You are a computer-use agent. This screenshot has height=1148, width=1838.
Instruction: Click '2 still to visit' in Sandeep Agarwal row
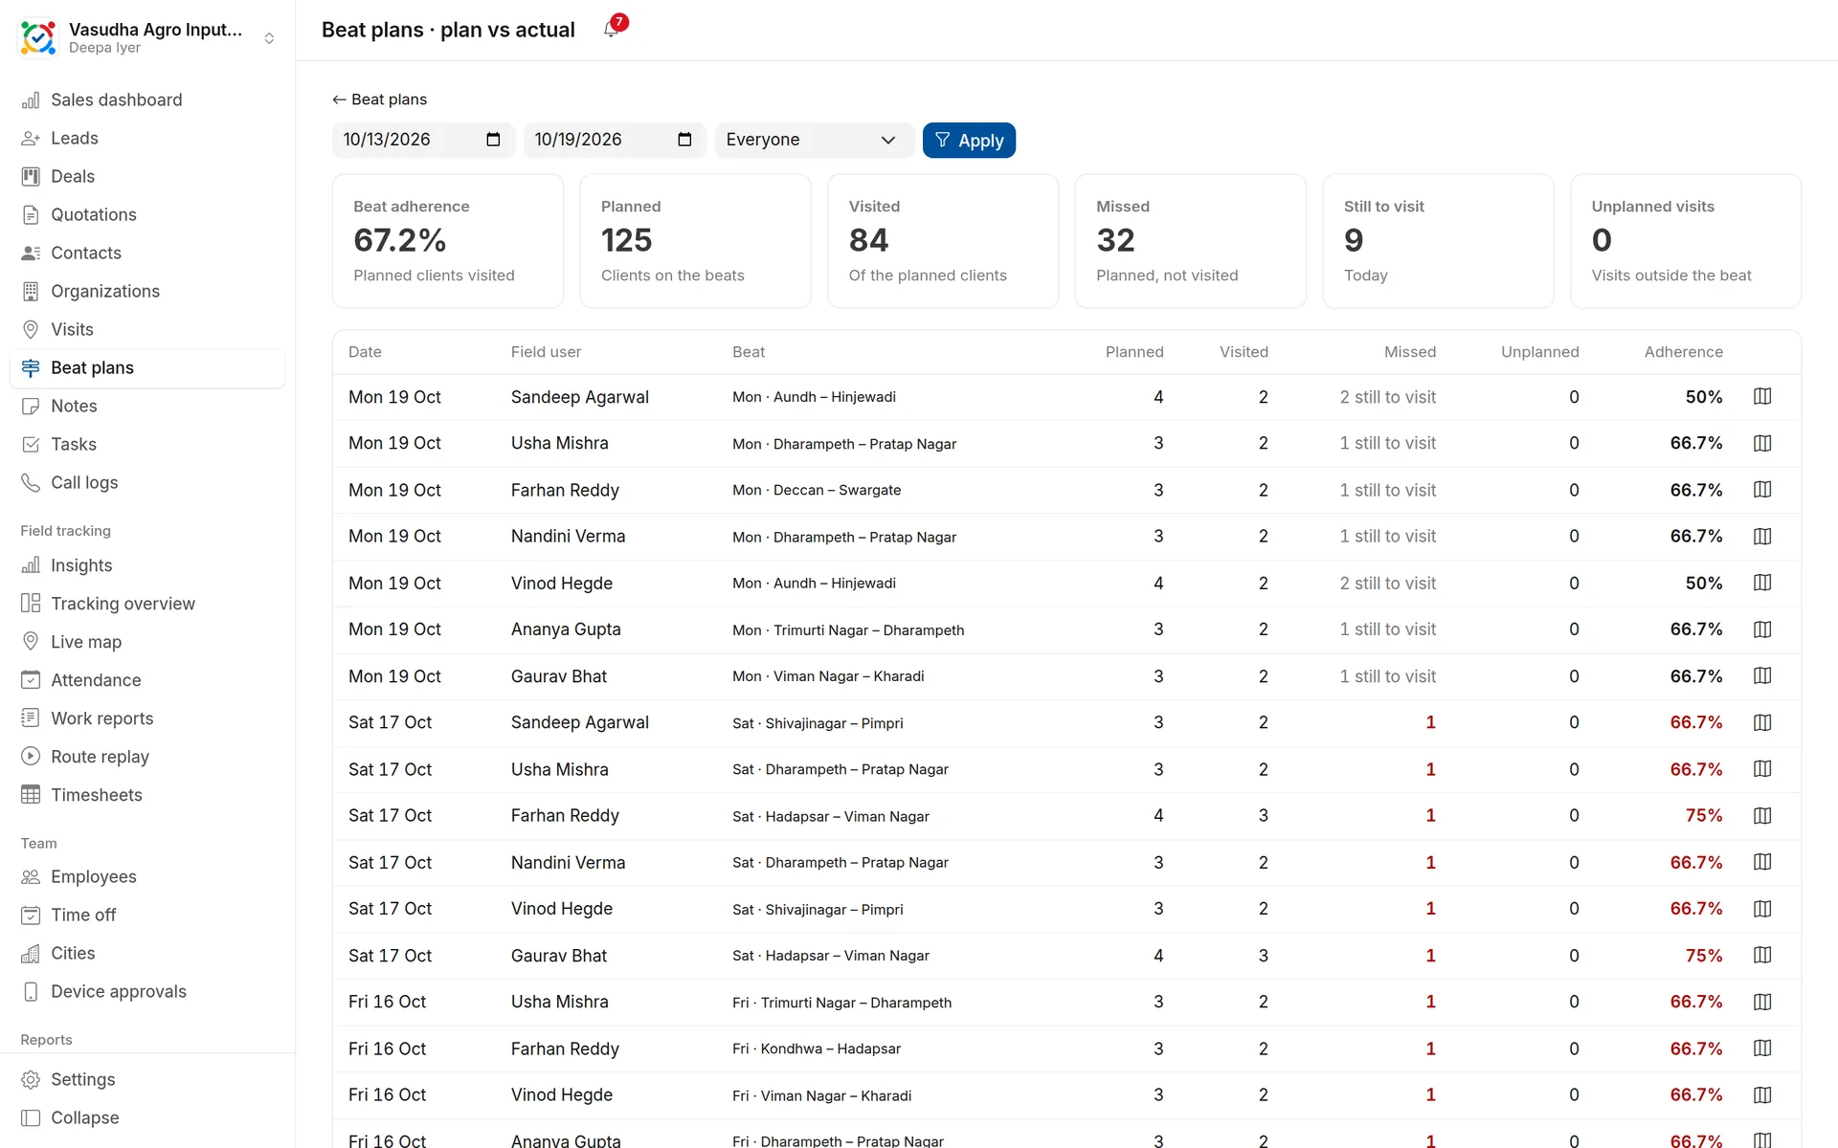click(1387, 397)
